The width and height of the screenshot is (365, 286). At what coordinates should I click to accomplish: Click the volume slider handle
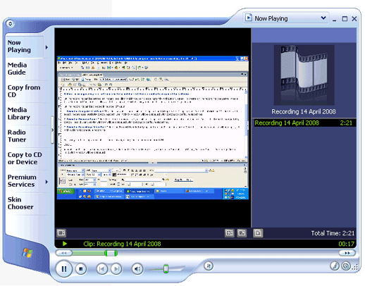[x=166, y=269]
